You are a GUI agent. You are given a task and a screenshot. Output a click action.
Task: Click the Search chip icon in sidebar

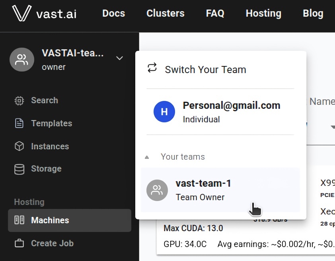tap(19, 101)
